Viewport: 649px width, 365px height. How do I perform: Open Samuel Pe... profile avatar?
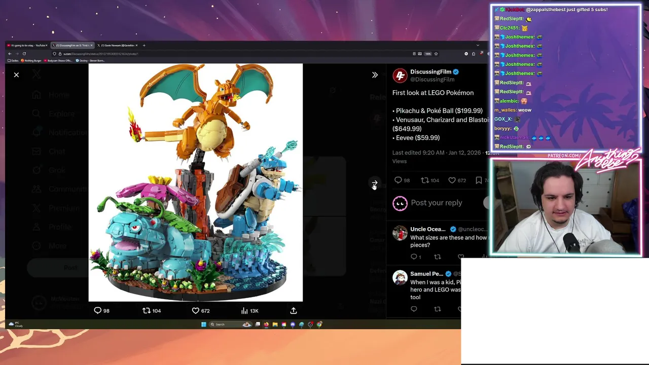(x=400, y=278)
